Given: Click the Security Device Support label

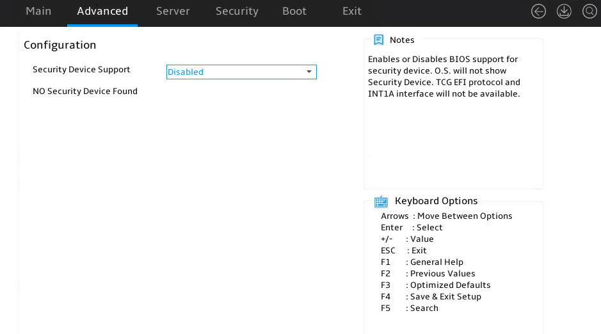Looking at the screenshot, I should point(81,70).
